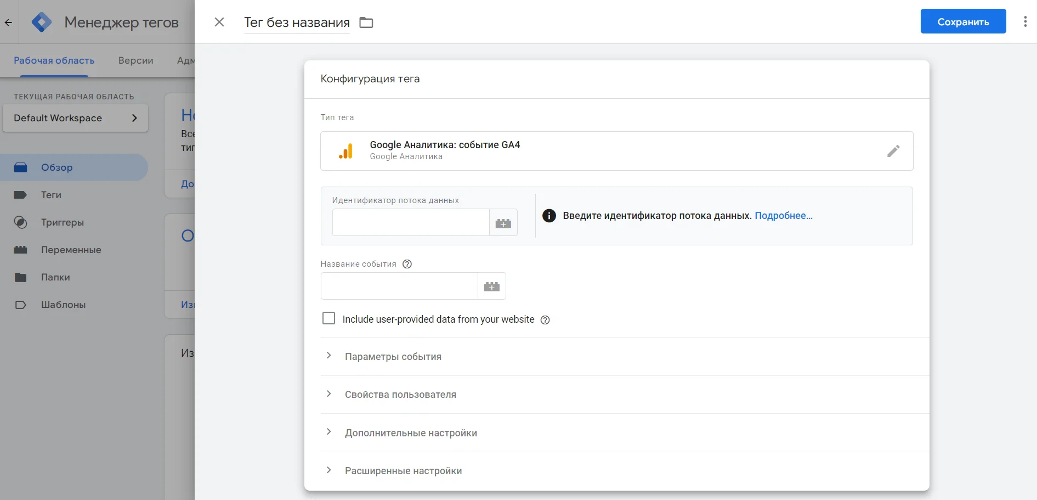Focus the Название события input
Screen dimensions: 1037x500
tap(399, 286)
